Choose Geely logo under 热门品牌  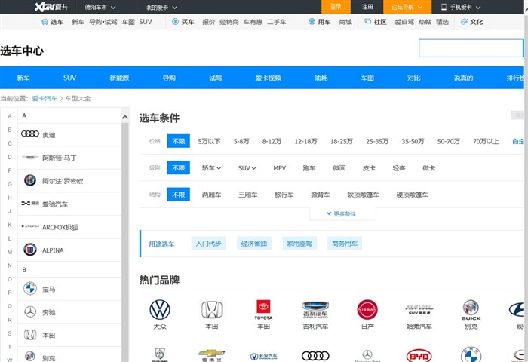pos(315,310)
